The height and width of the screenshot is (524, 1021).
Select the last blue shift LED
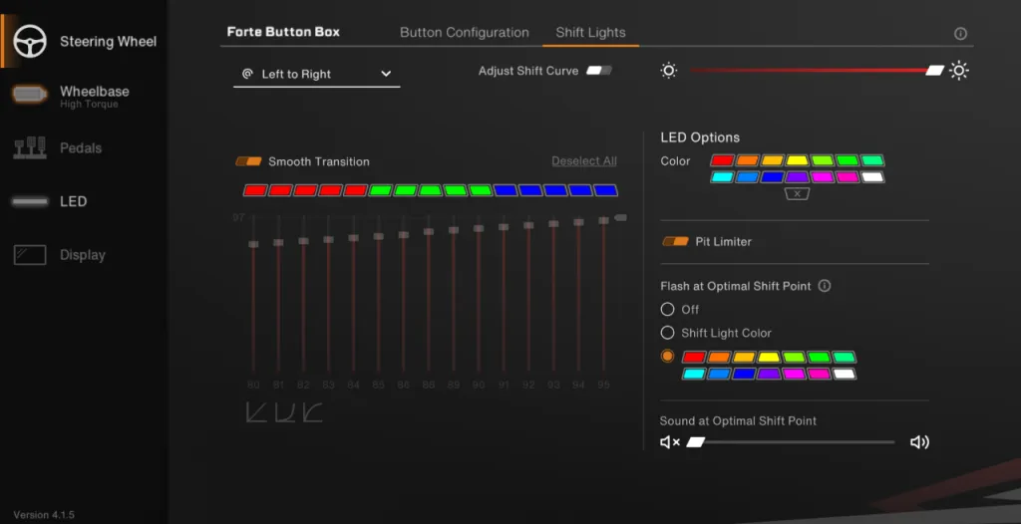click(605, 190)
